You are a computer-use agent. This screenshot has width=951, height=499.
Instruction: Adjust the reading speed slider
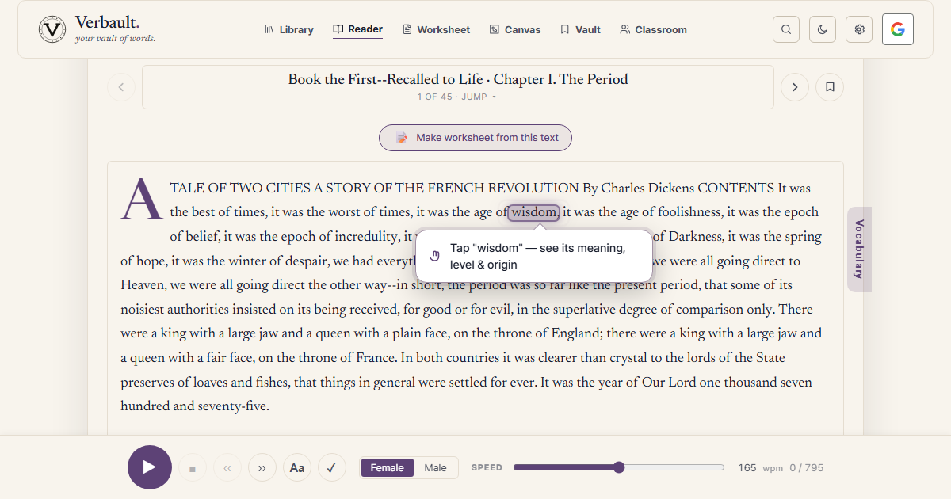coord(619,467)
